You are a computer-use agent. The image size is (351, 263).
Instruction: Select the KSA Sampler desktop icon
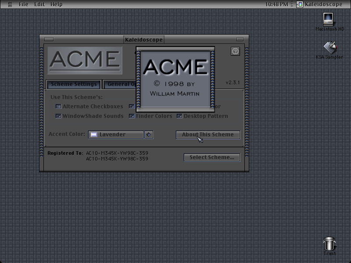(x=330, y=47)
